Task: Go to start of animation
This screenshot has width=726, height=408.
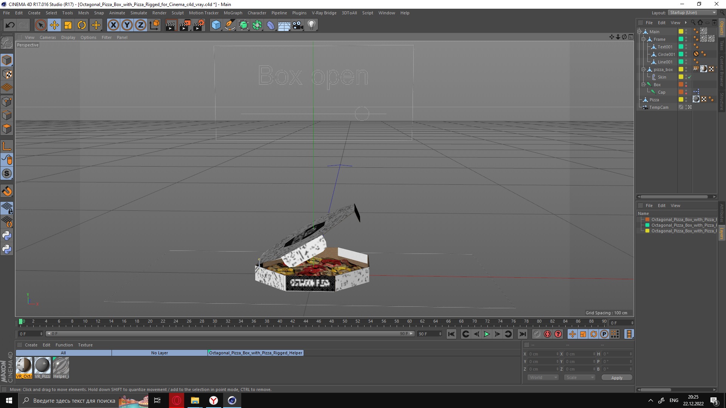Action: click(451, 334)
